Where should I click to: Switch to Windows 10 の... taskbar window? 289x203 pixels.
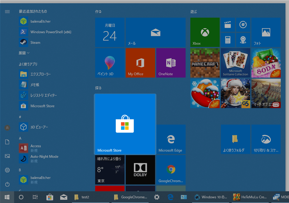[x=211, y=197]
